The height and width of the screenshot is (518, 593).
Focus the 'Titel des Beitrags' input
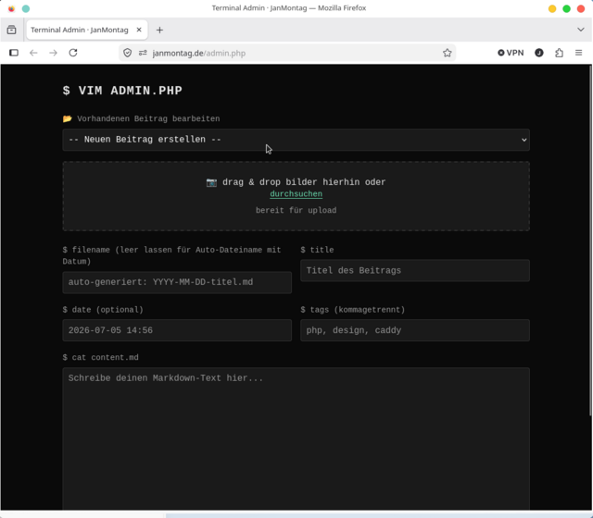click(x=415, y=270)
